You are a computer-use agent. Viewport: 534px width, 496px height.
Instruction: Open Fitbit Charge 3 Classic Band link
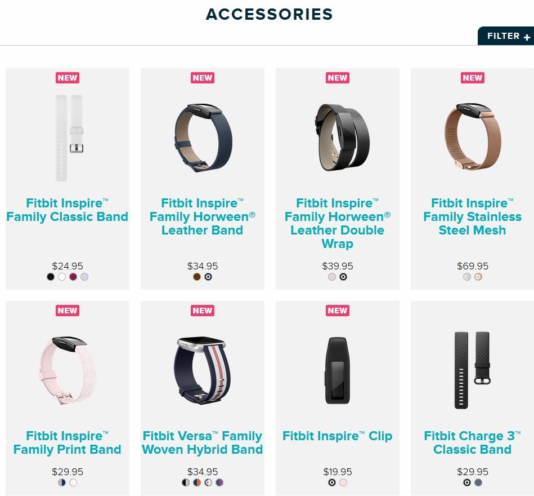[472, 442]
